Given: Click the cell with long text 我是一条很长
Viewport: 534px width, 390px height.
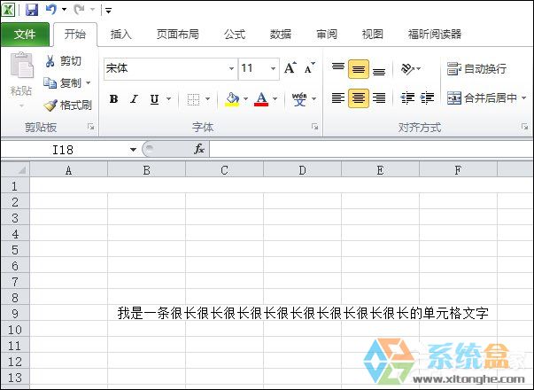Looking at the screenshot, I should pos(303,313).
